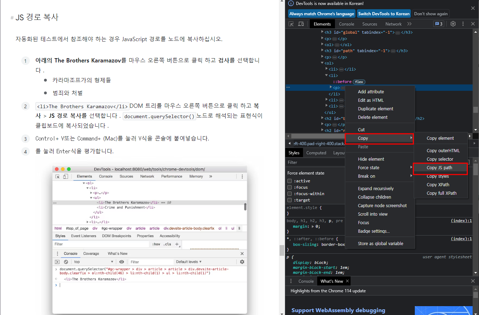Click the Styles Filter input field
The image size is (479, 315).
316,162
